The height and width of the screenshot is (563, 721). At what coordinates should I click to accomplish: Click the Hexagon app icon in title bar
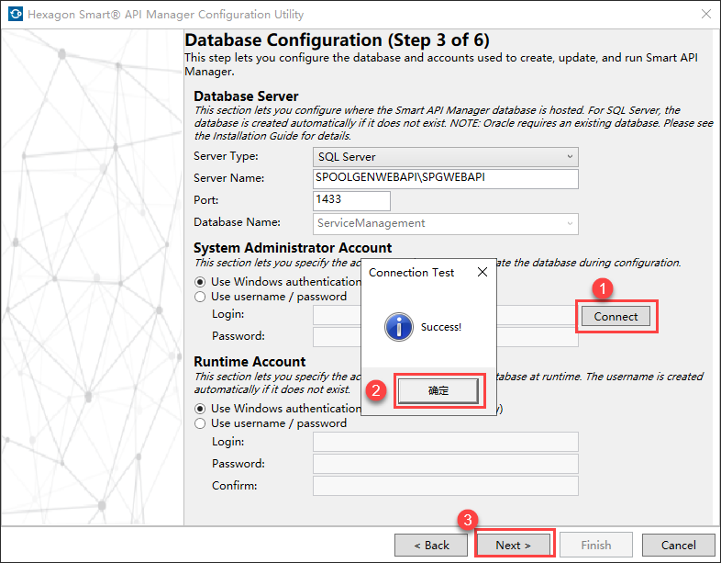[x=14, y=15]
